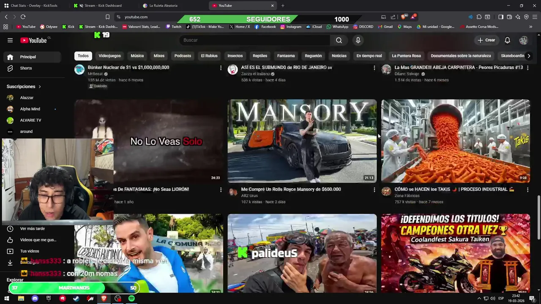The height and width of the screenshot is (304, 541).
Task: Bookmark this page icon in address bar
Action: 107,17
